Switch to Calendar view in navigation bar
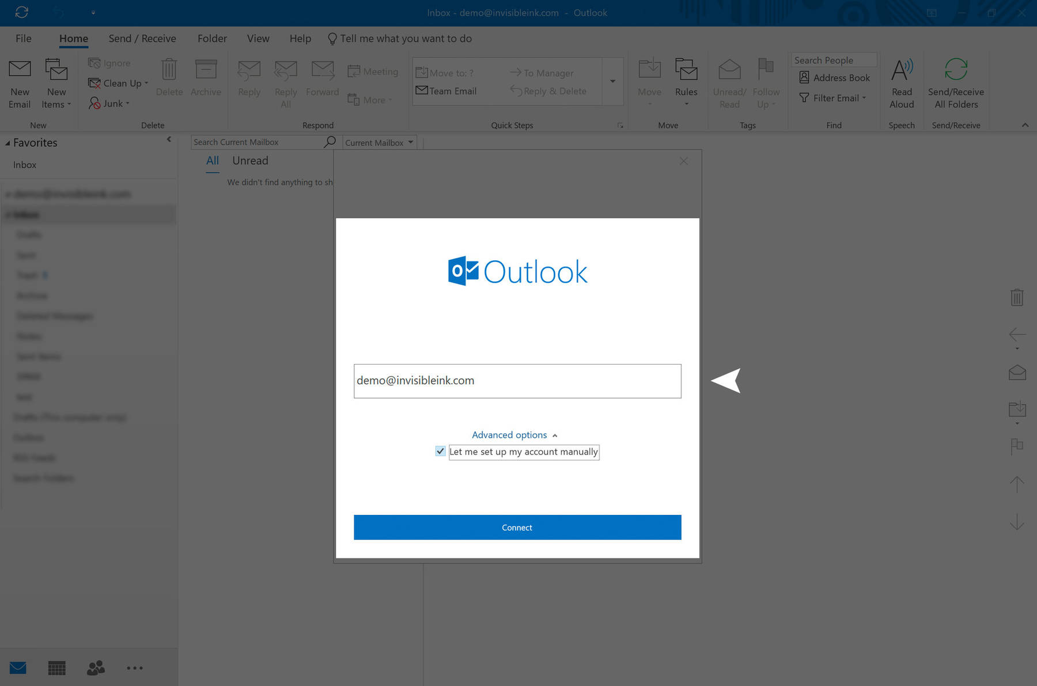This screenshot has height=686, width=1037. coord(56,668)
